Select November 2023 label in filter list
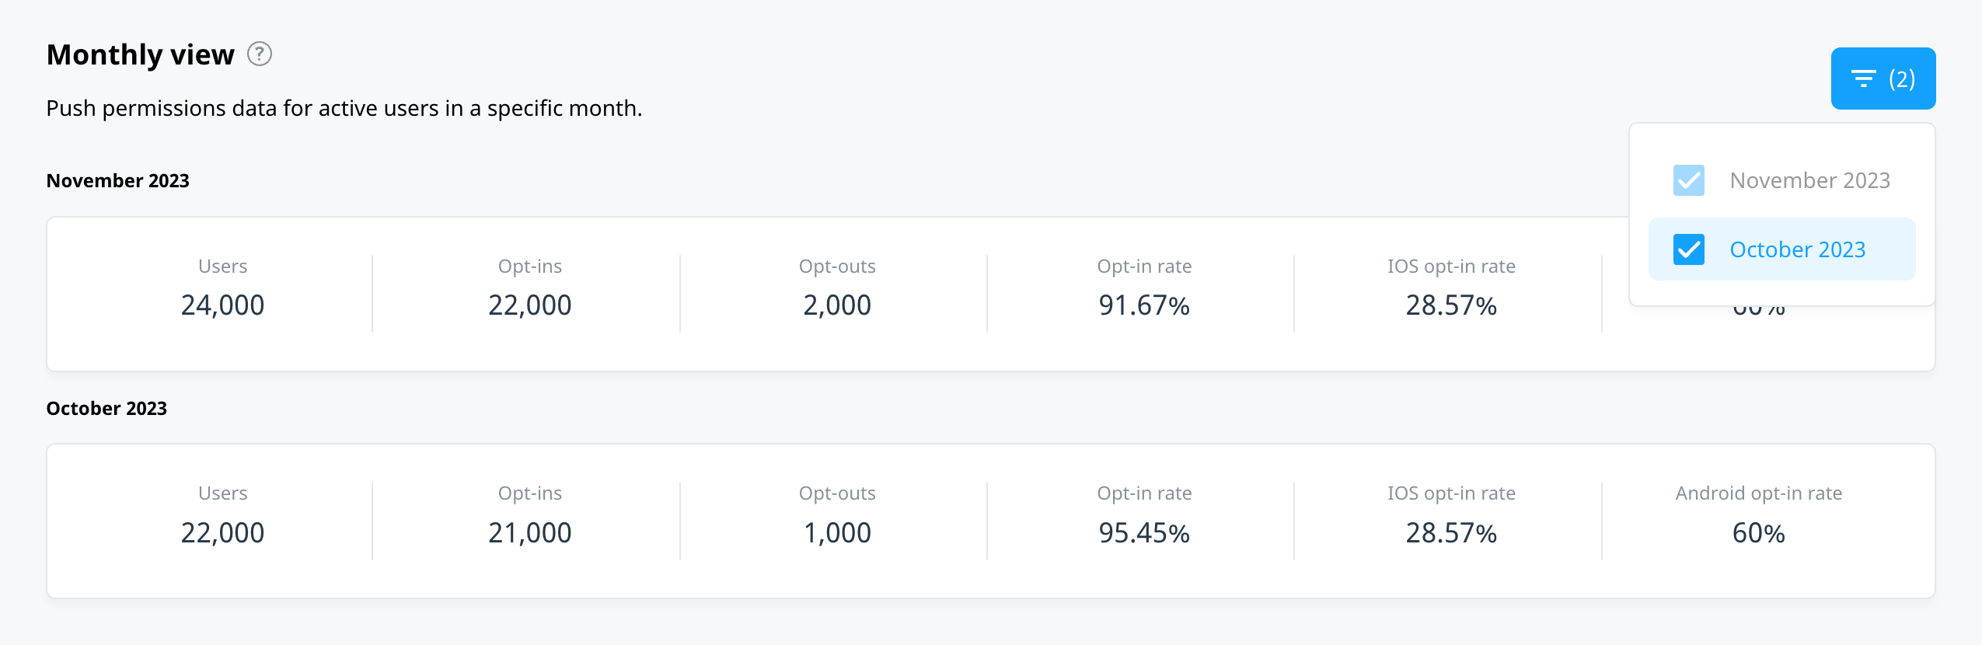1982x645 pixels. (1809, 180)
